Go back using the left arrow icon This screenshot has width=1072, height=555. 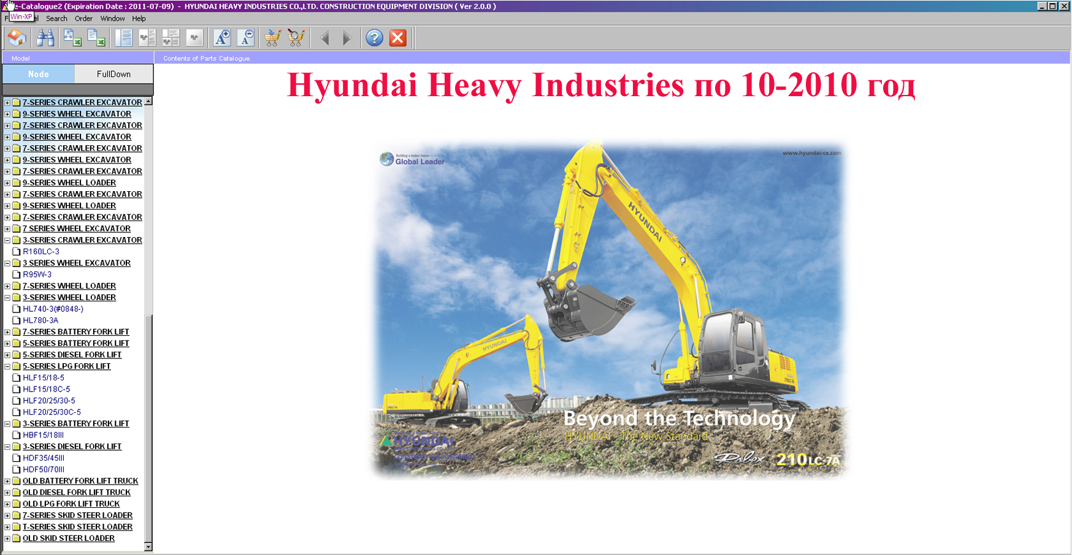[324, 38]
